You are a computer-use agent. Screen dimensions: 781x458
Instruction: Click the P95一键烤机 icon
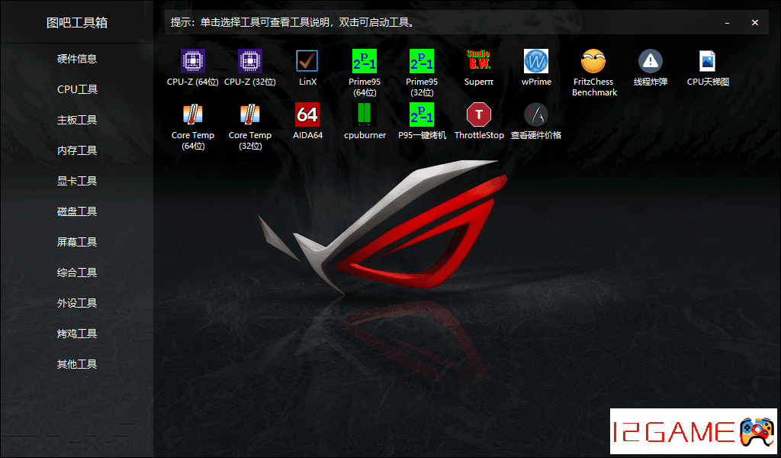tap(422, 114)
